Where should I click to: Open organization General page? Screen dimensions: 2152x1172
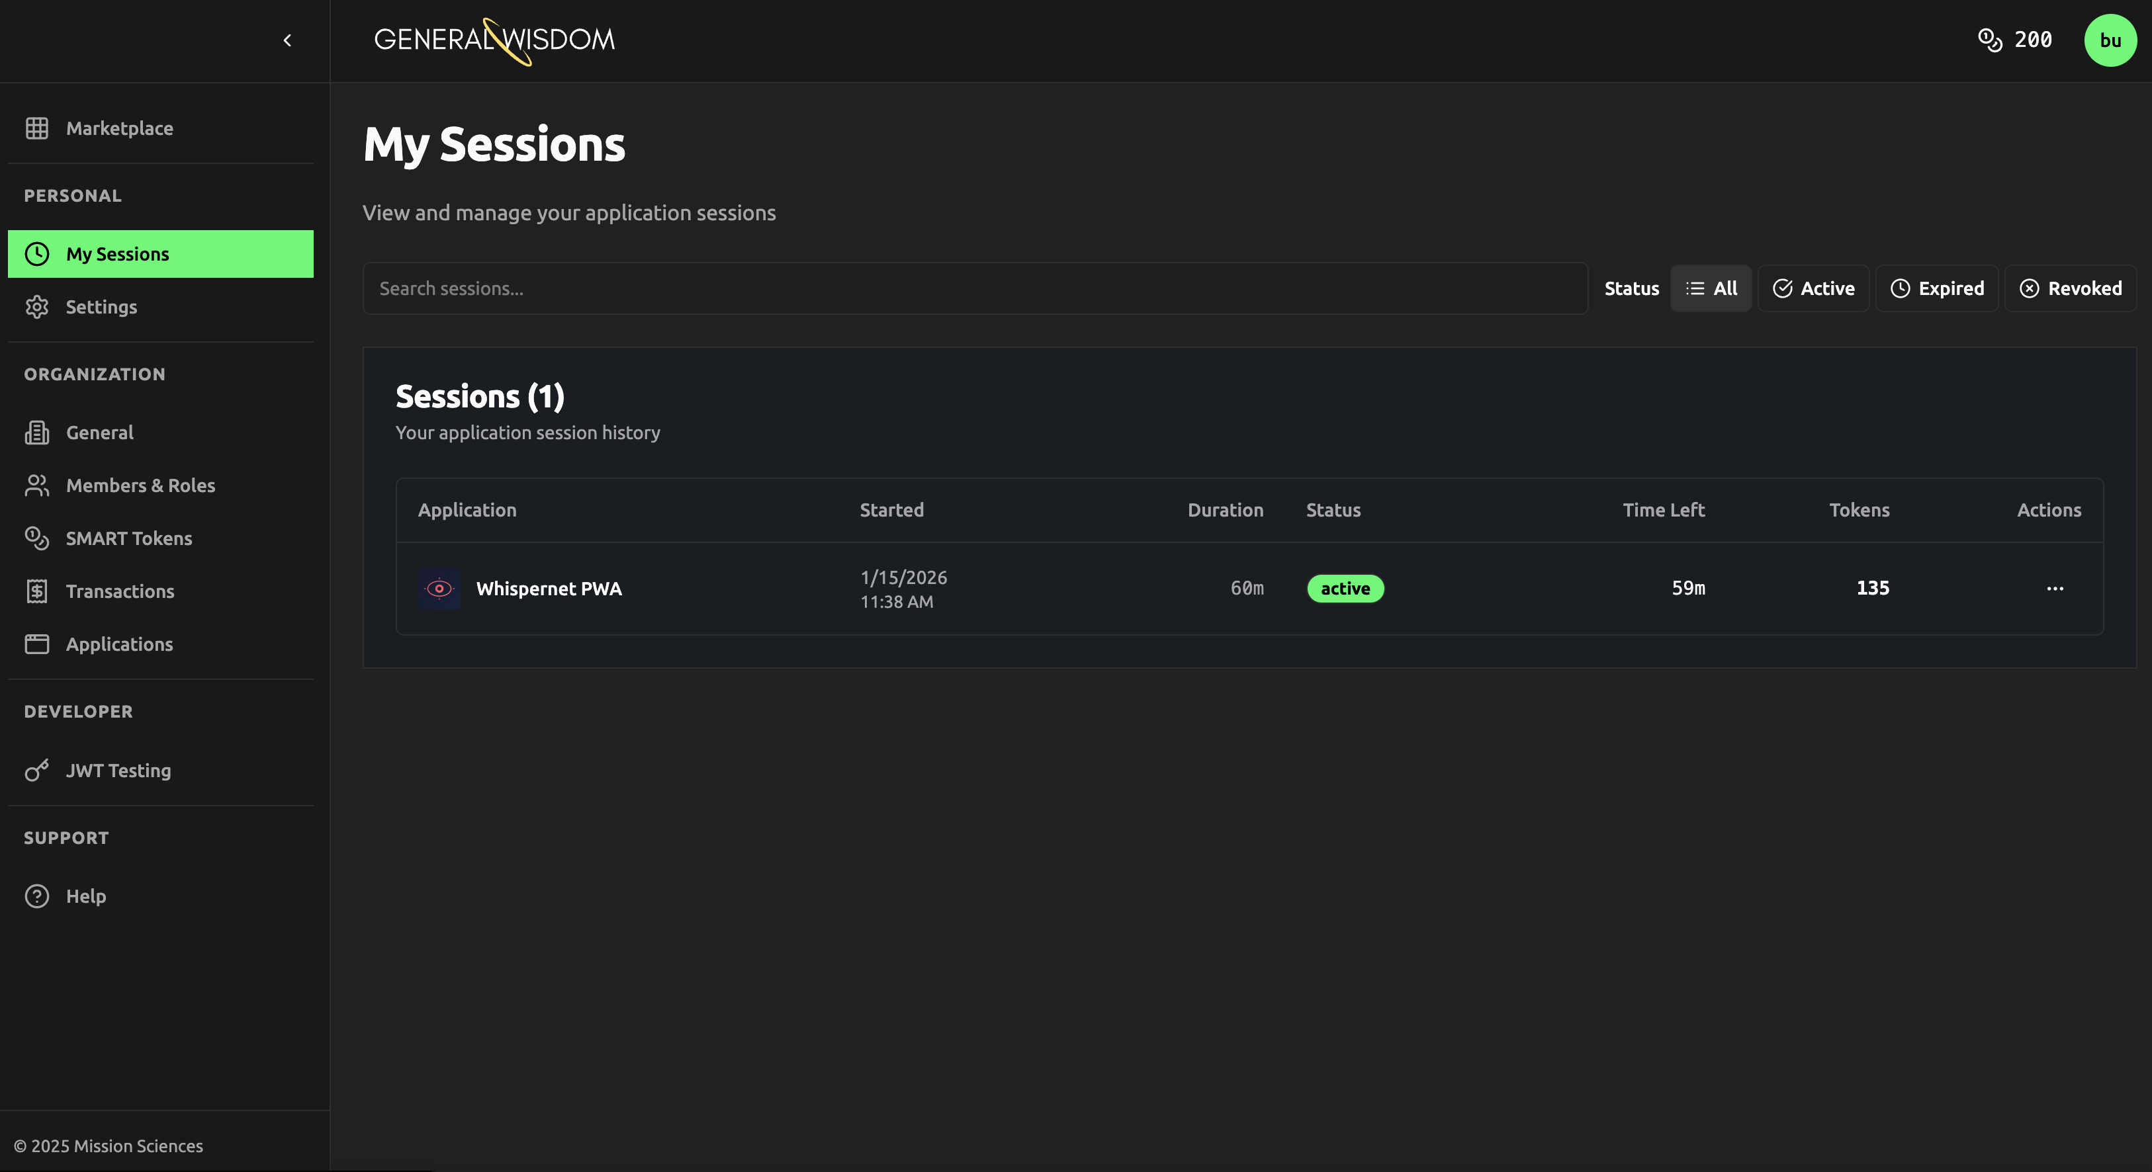(160, 433)
